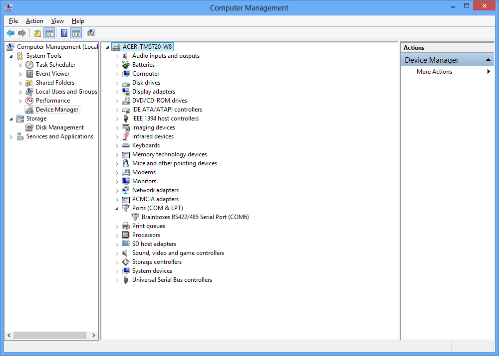Click the back navigation arrow

click(10, 33)
